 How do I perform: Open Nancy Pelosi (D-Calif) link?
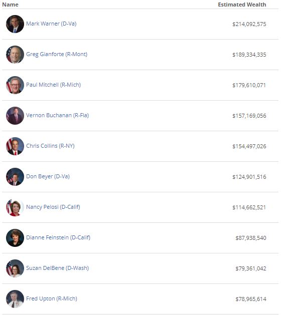pos(53,207)
